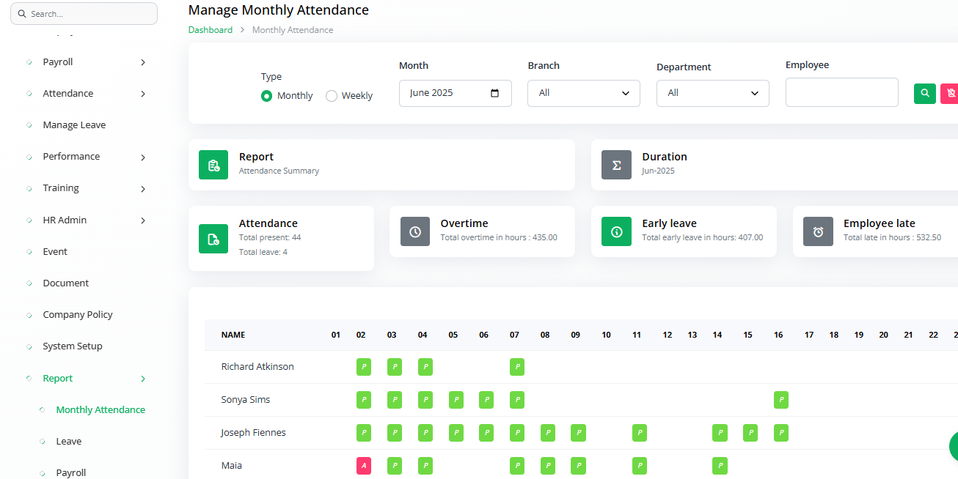The height and width of the screenshot is (479, 958).
Task: Click the total early leave hours 407.00 text
Action: click(x=702, y=237)
